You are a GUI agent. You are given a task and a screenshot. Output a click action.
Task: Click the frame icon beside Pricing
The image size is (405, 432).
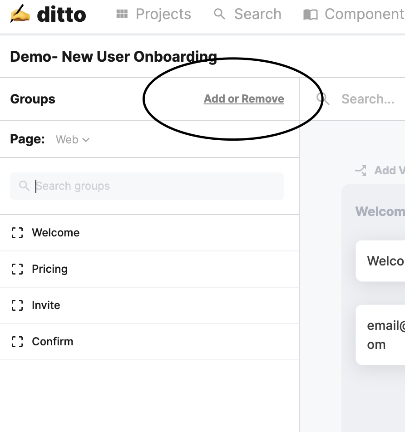coord(17,269)
